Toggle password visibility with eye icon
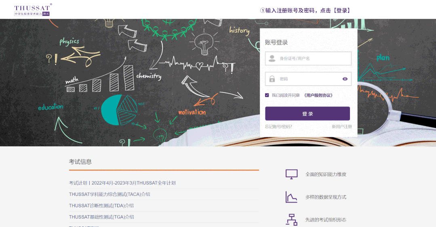The height and width of the screenshot is (227, 436). (x=345, y=79)
